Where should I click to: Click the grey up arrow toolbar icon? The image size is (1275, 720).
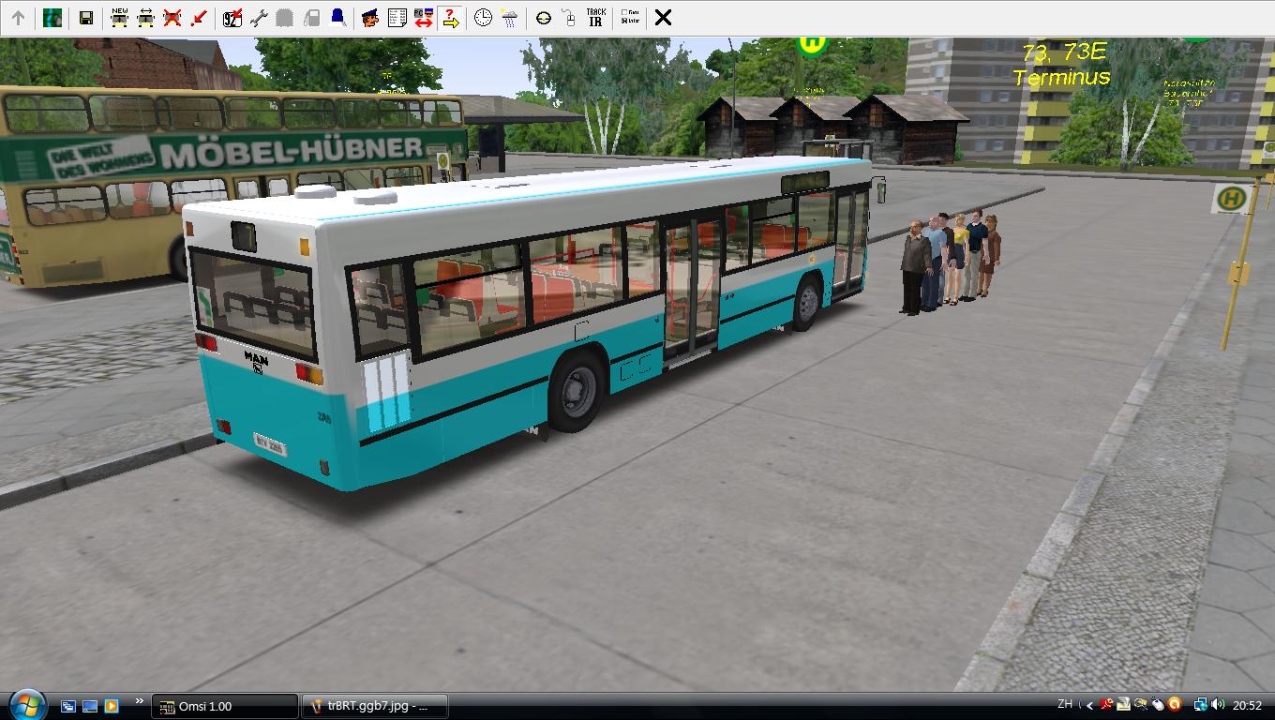[18, 18]
